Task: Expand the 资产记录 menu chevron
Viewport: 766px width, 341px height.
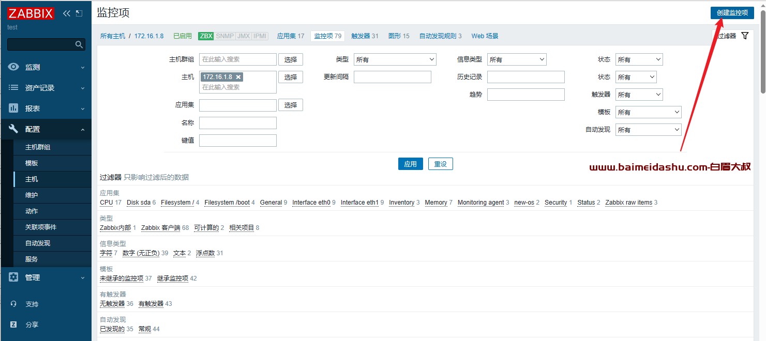Action: point(83,88)
